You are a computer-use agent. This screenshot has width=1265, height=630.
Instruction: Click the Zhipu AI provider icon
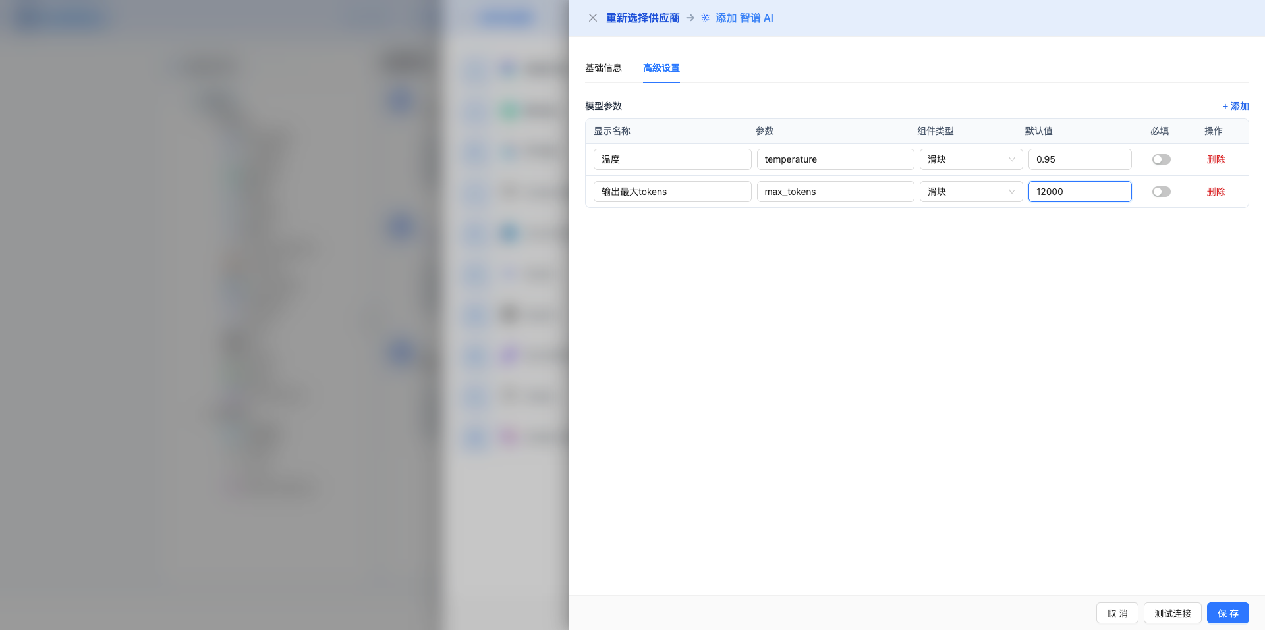tap(706, 18)
